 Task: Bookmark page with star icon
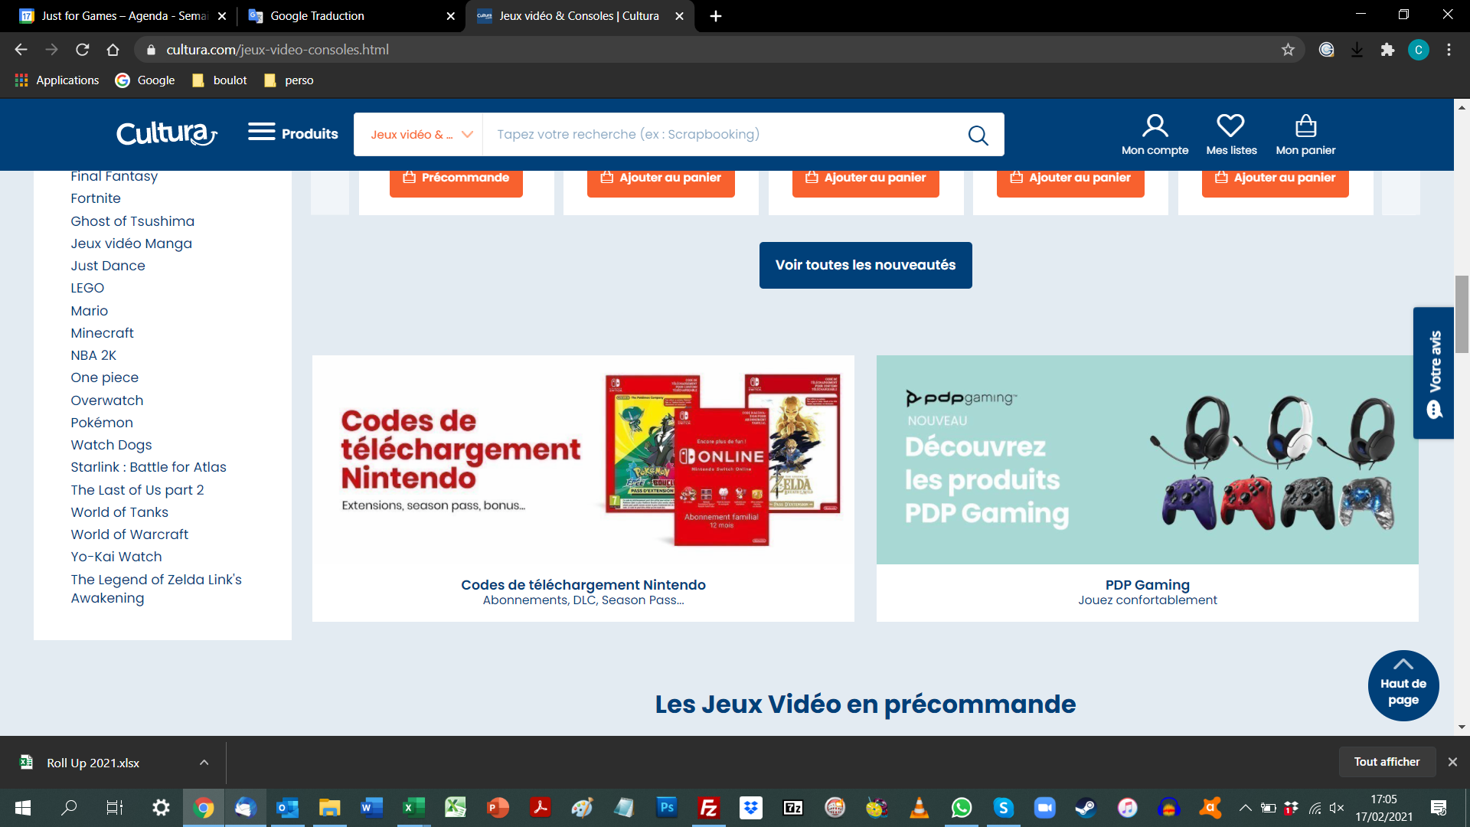tap(1288, 50)
